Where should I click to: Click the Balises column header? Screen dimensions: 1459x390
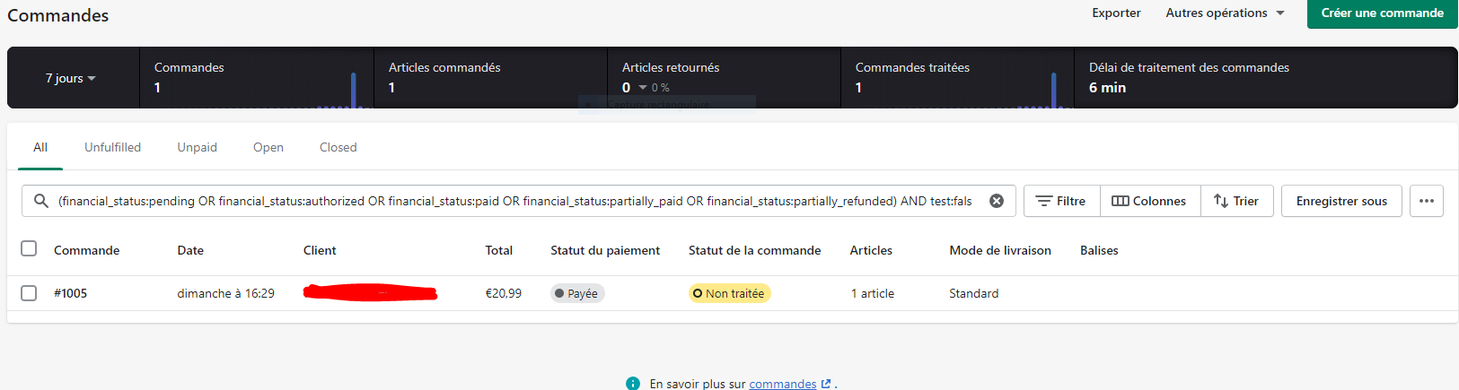[x=1099, y=250]
